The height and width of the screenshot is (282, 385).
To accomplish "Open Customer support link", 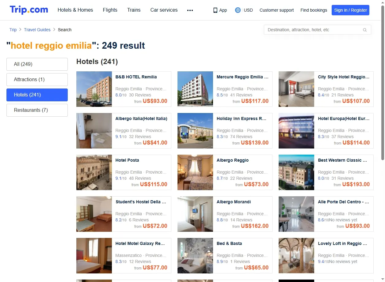I will tap(276, 10).
